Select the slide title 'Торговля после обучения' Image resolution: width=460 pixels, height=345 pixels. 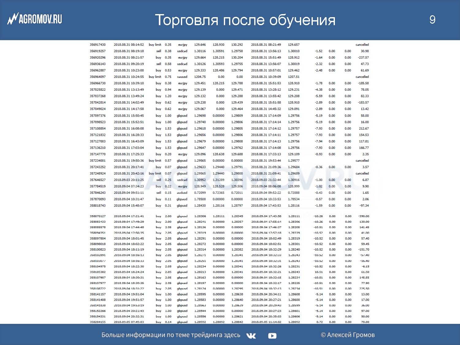[x=245, y=20]
